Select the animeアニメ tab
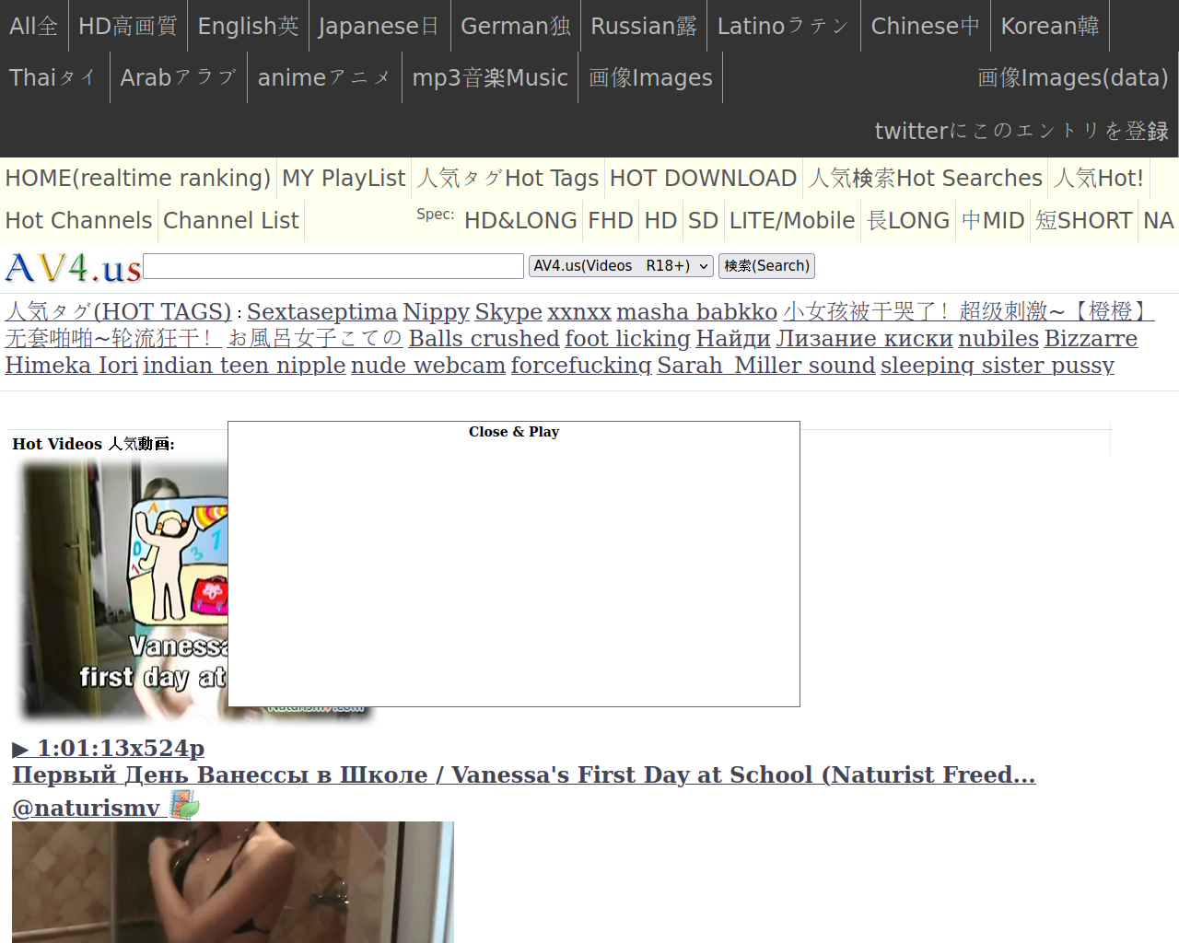 point(324,77)
